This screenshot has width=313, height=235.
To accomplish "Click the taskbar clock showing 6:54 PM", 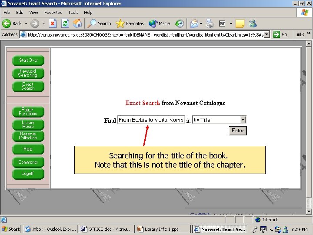I will coord(300,229).
